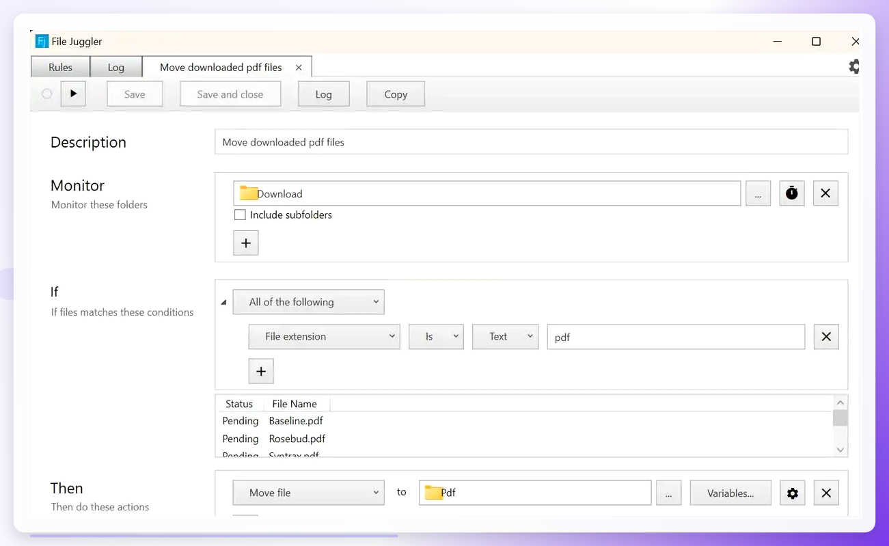Image resolution: width=889 pixels, height=546 pixels.
Task: Click the Description text field
Action: [532, 142]
